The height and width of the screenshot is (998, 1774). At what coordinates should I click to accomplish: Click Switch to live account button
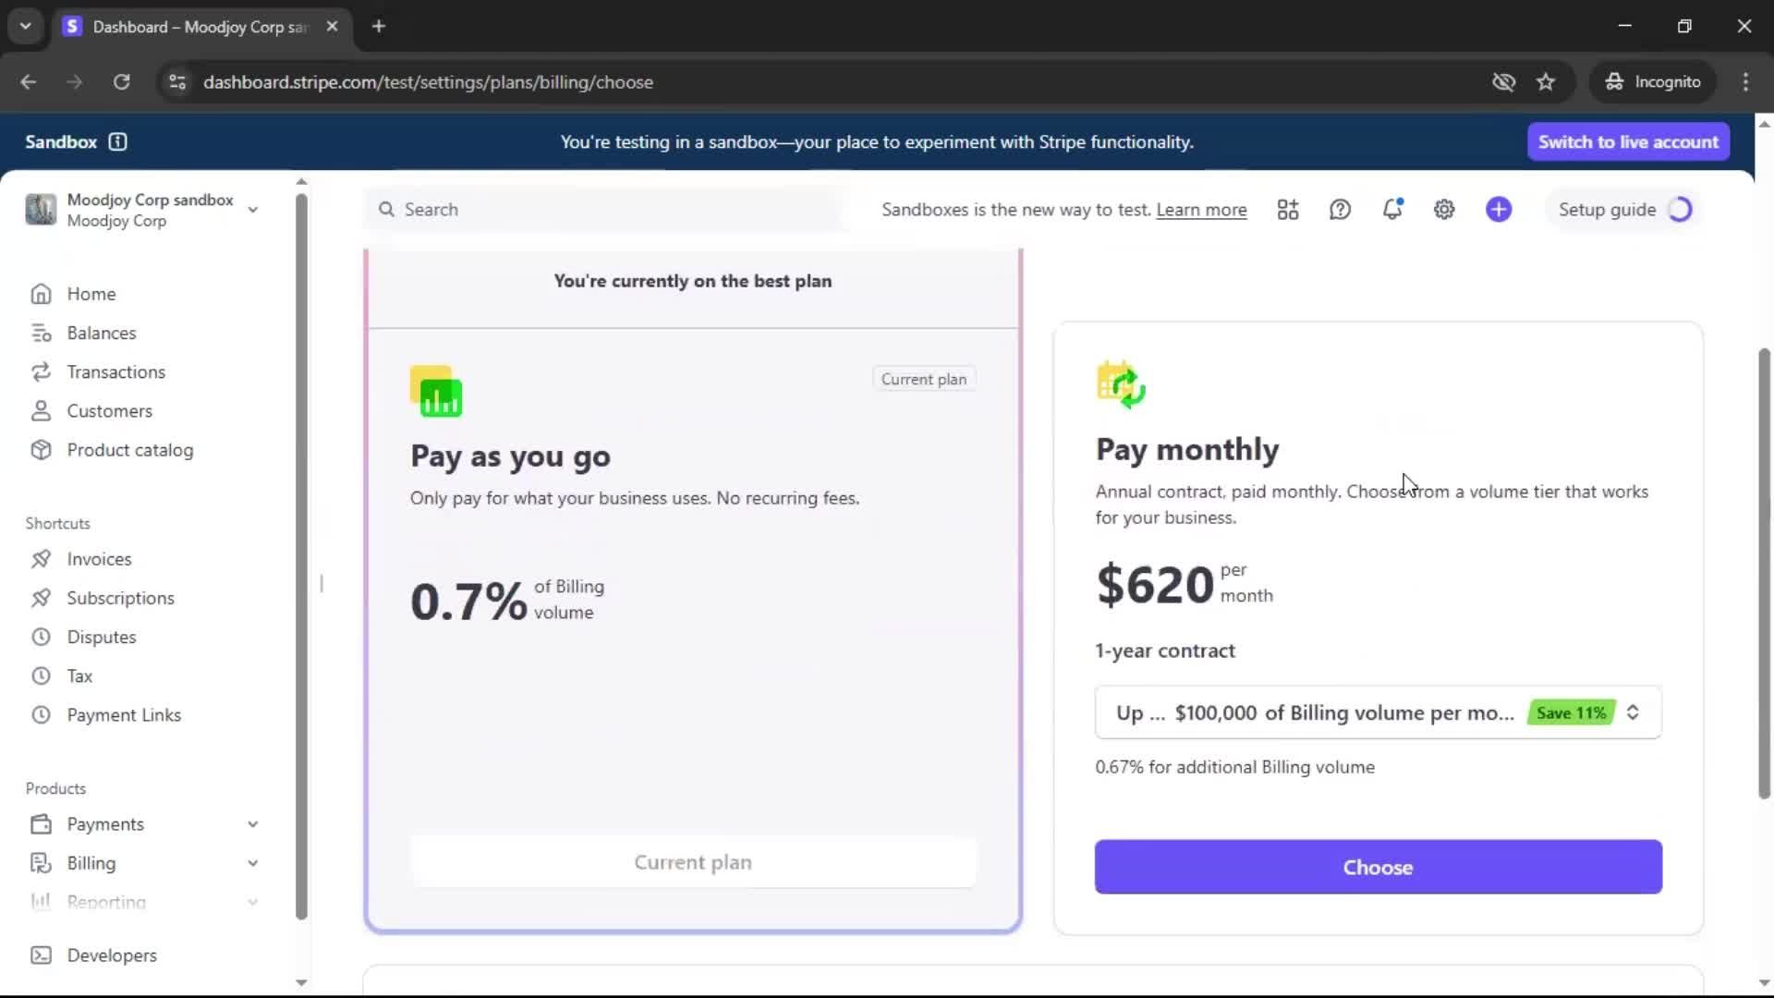point(1628,141)
